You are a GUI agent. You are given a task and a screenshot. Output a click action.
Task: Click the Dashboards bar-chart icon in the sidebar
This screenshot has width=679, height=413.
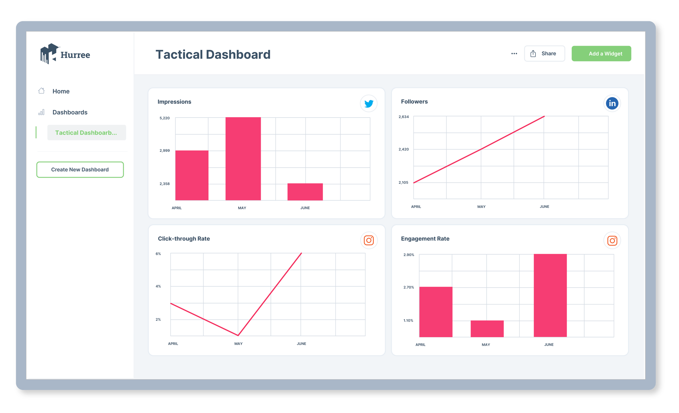point(41,112)
